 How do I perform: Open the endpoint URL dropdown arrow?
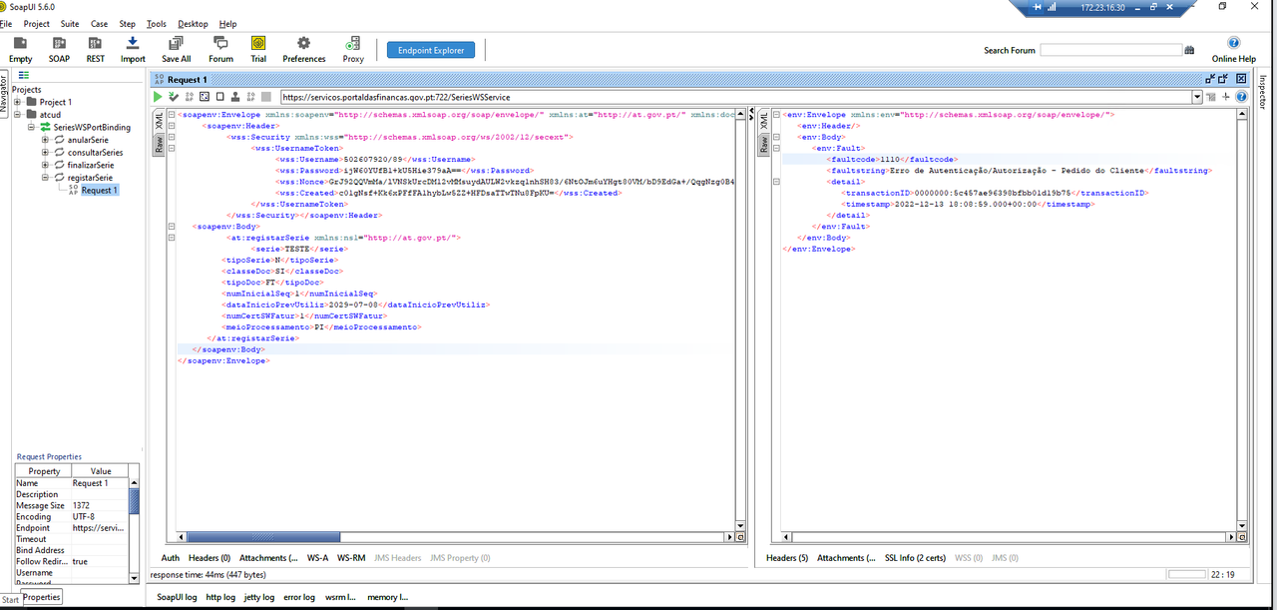[1197, 97]
